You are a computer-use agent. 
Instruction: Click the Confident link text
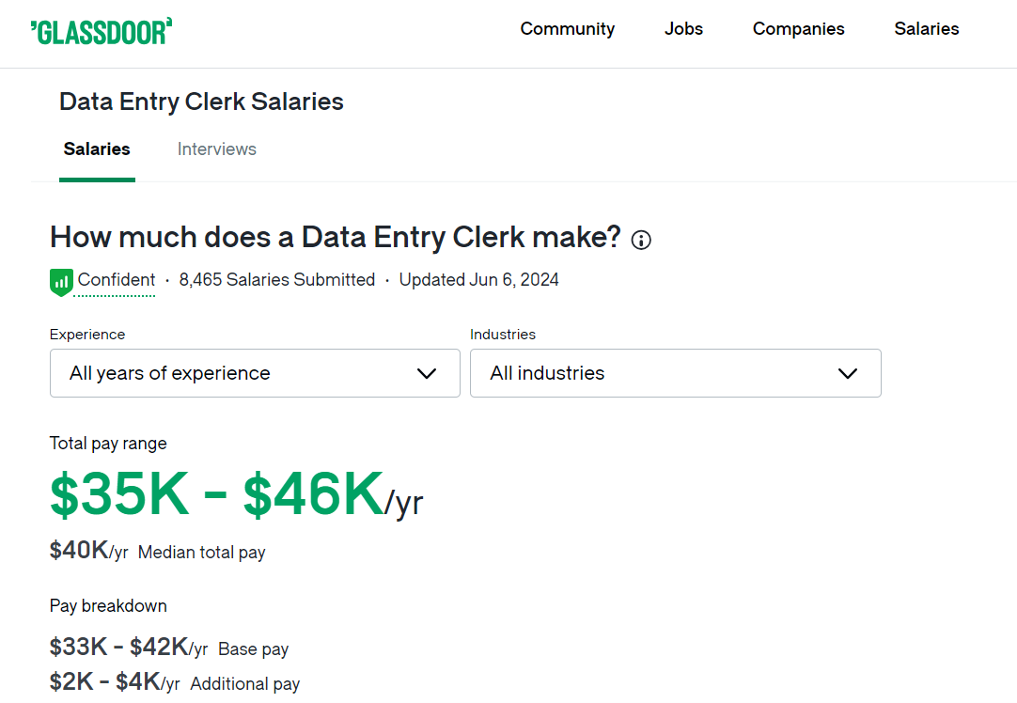(x=115, y=279)
